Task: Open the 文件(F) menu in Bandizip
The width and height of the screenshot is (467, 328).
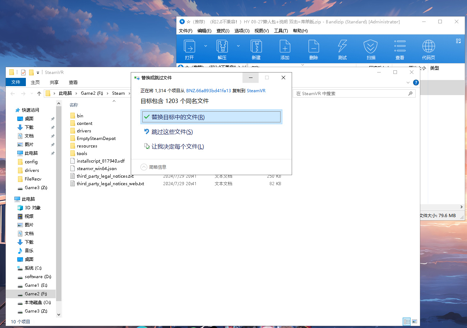Action: [186, 31]
